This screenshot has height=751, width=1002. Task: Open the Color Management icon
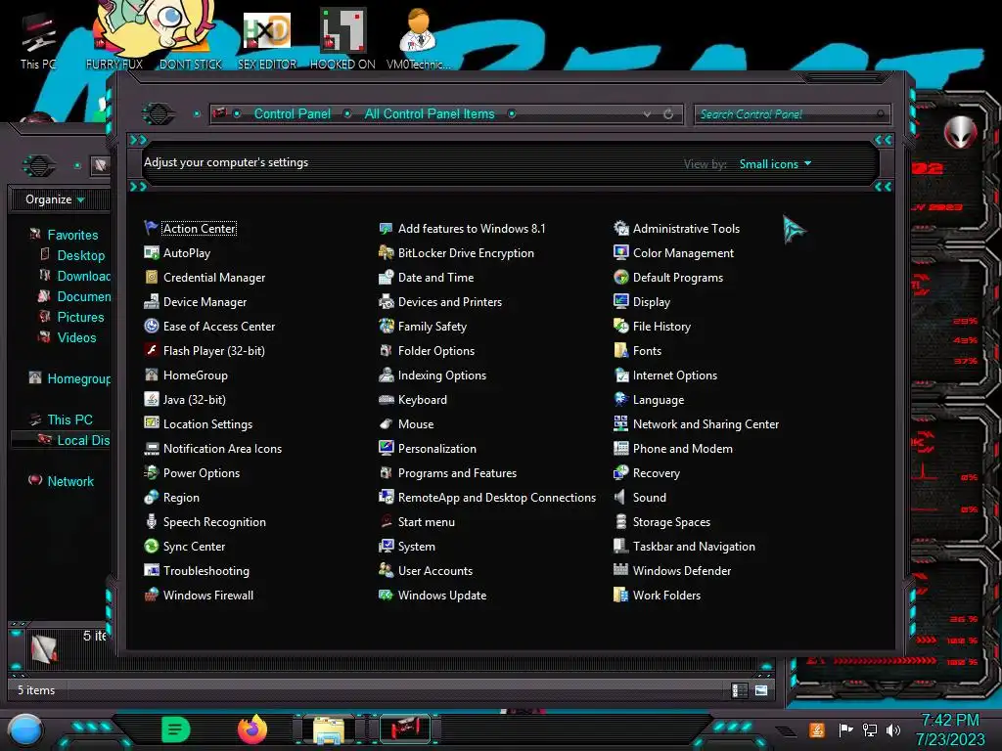(x=620, y=253)
